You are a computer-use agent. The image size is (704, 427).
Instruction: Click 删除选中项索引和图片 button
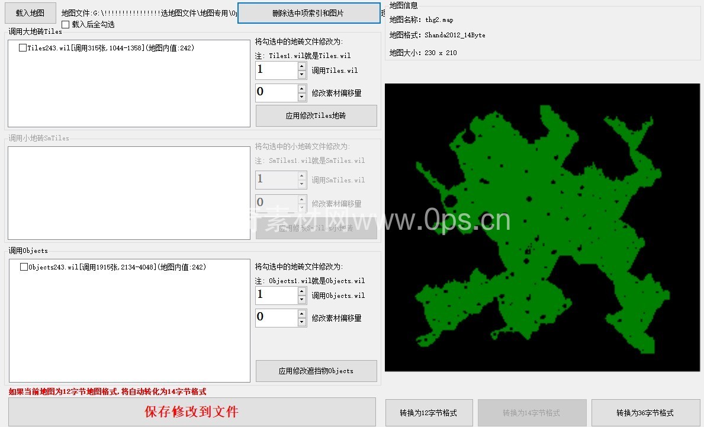point(308,13)
